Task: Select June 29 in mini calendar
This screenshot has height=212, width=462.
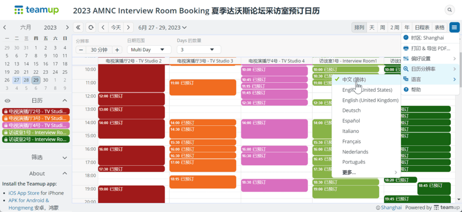Action: click(x=36, y=80)
